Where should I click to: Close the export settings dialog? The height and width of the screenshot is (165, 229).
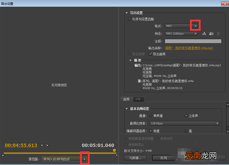[225, 4]
